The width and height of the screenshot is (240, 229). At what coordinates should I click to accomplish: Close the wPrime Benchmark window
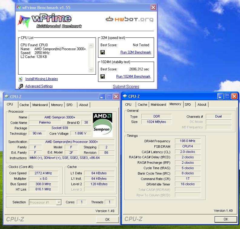[153, 7]
